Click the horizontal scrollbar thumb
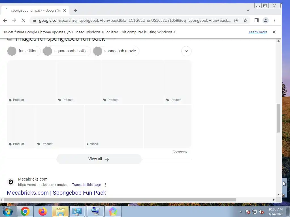This screenshot has height=217, width=290. click(120, 199)
